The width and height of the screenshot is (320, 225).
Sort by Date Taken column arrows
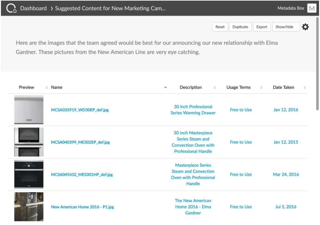(x=305, y=87)
